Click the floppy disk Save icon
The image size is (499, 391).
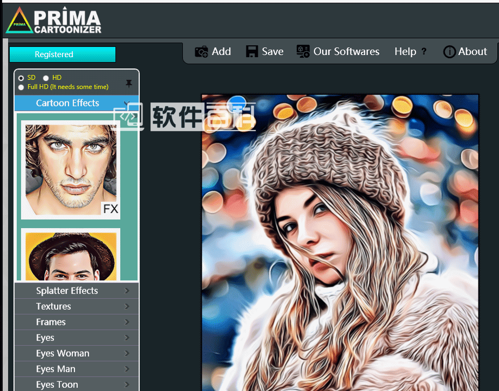[252, 52]
